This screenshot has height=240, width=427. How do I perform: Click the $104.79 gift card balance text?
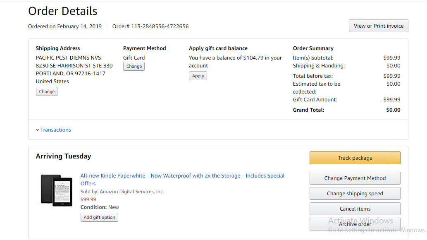pos(253,58)
